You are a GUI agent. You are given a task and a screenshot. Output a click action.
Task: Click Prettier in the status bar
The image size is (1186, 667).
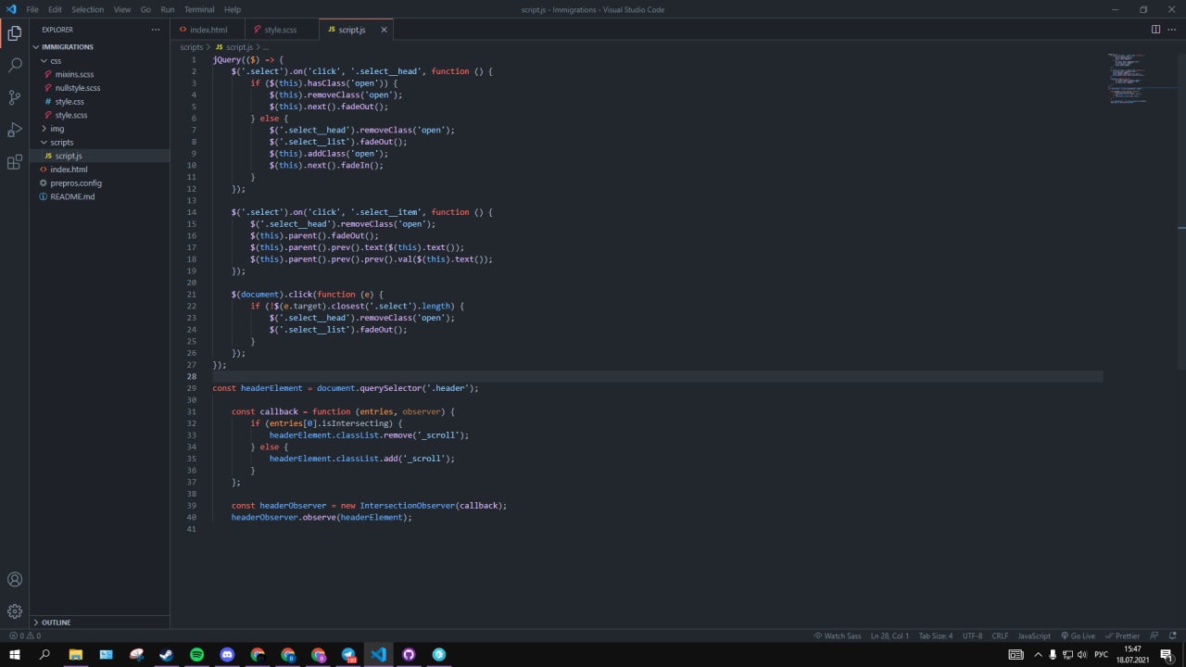1122,636
